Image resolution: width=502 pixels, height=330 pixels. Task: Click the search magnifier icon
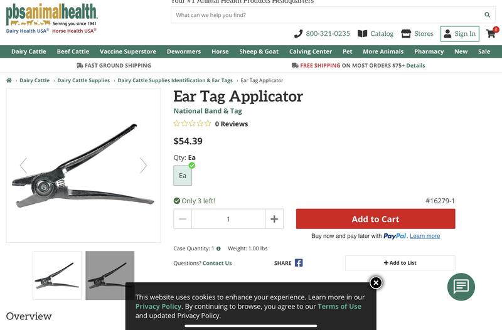click(487, 14)
